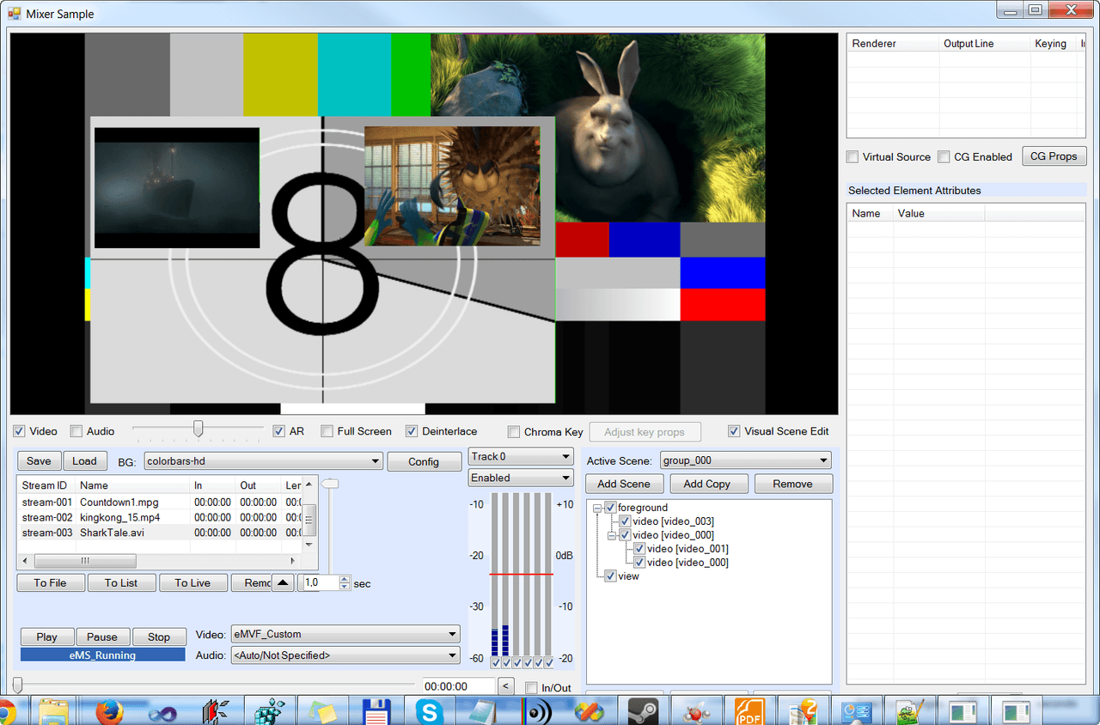
Task: Open the Track 0 dropdown
Action: tap(521, 456)
